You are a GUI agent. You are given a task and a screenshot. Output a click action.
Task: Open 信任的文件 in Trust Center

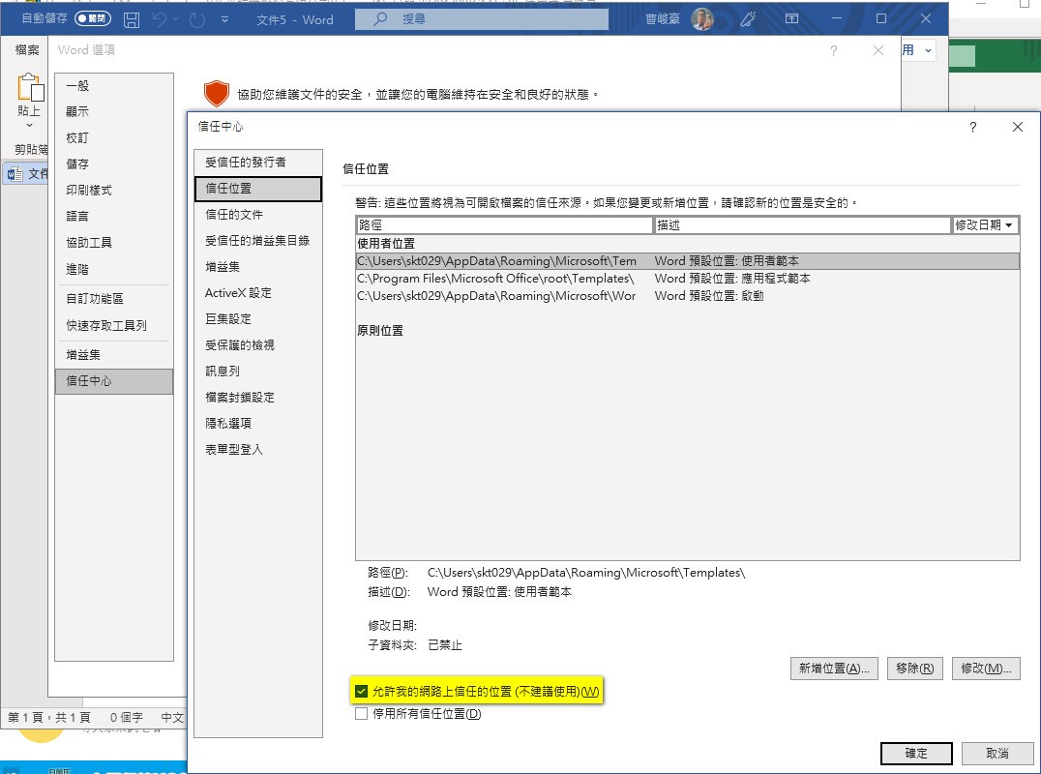coord(258,215)
